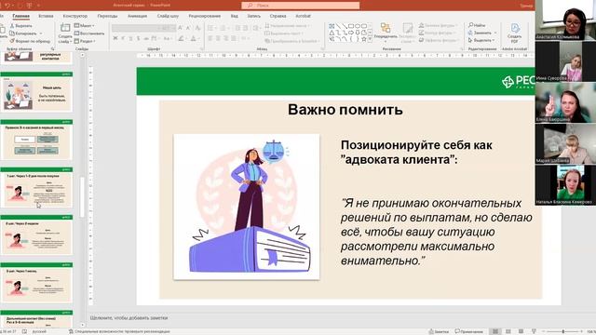This screenshot has width=596, height=335.
Task: Open the Конструктор (Design) ribbon tab
Action: [74, 16]
